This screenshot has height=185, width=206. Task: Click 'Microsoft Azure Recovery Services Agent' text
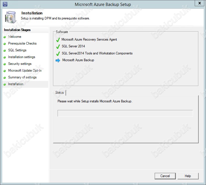coord(89,39)
